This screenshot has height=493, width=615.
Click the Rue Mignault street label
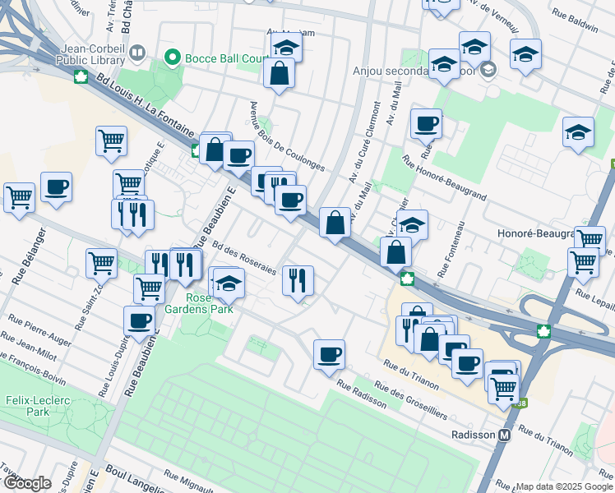coord(188,481)
